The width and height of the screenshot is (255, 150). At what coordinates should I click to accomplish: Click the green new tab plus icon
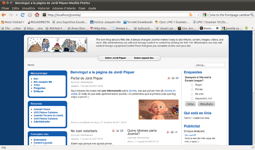pos(246,28)
